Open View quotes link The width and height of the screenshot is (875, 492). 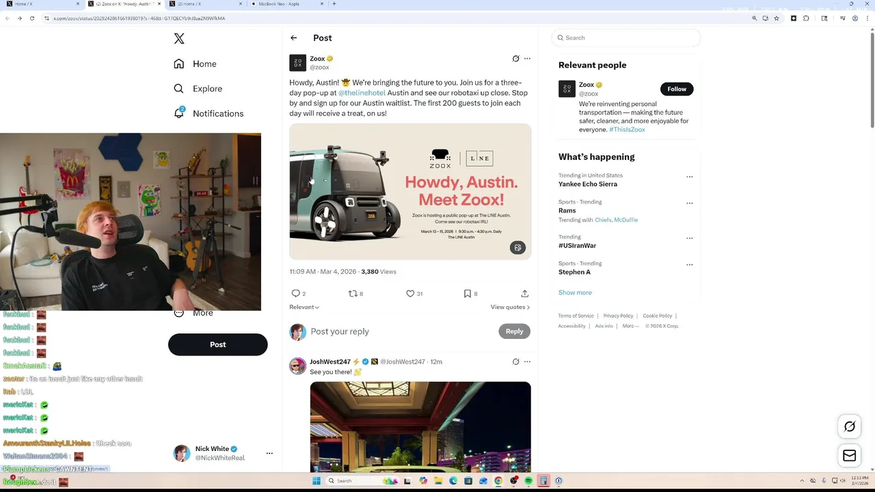tap(510, 307)
